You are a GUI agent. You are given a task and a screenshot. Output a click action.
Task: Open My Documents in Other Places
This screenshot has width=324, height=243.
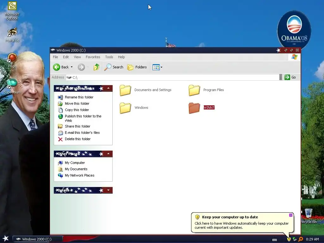click(x=76, y=169)
